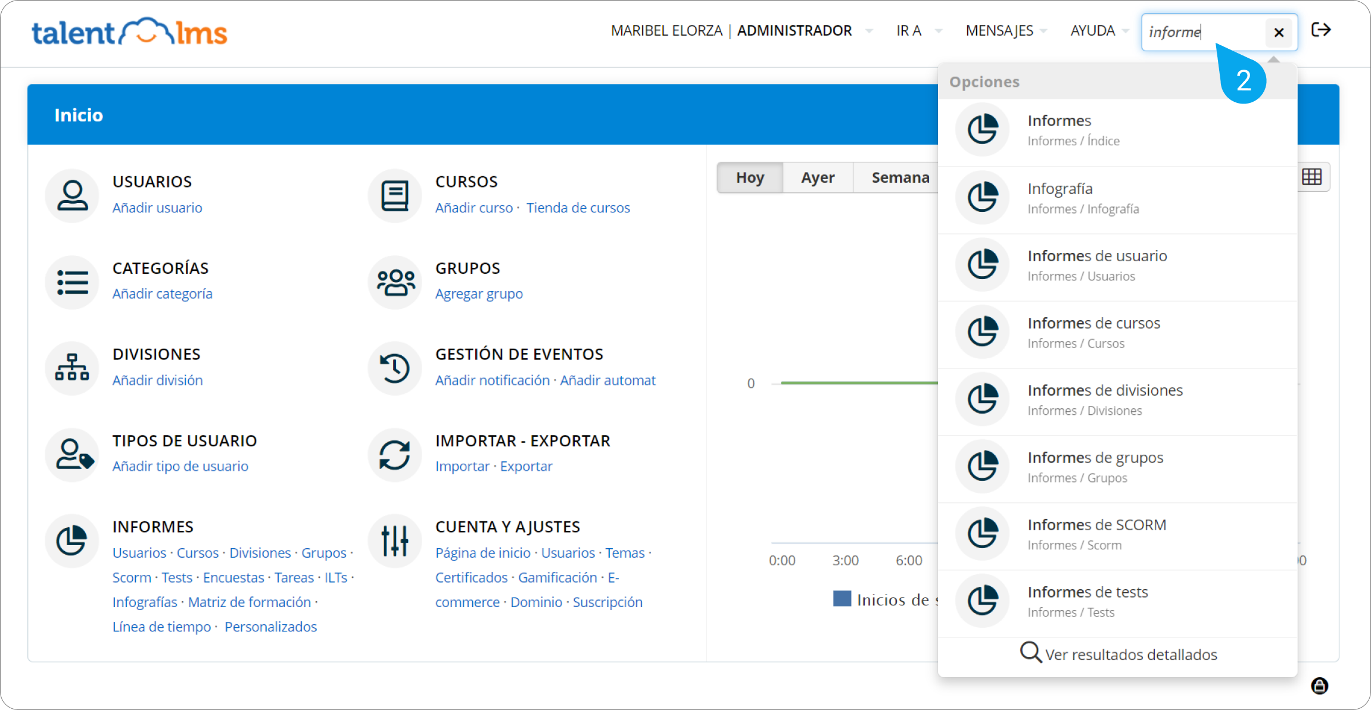Viewport: 1371px width, 710px height.
Task: Click the lock icon at bottom right
Action: [x=1320, y=686]
